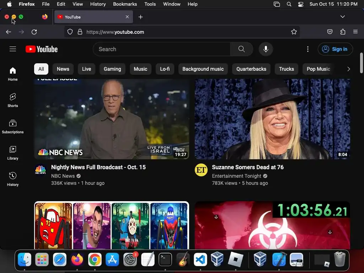The height and width of the screenshot is (273, 364).
Task: Open the Bookmarks menu
Action: coord(125,4)
